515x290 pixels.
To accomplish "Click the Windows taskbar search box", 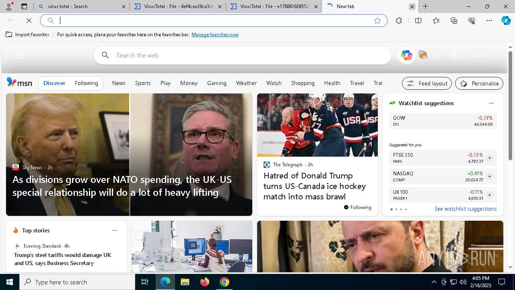I will point(77,282).
